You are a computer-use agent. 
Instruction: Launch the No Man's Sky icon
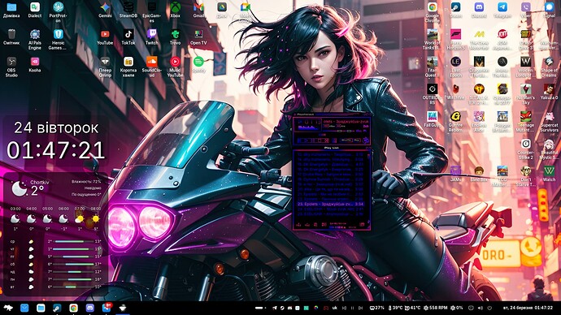tap(525, 94)
